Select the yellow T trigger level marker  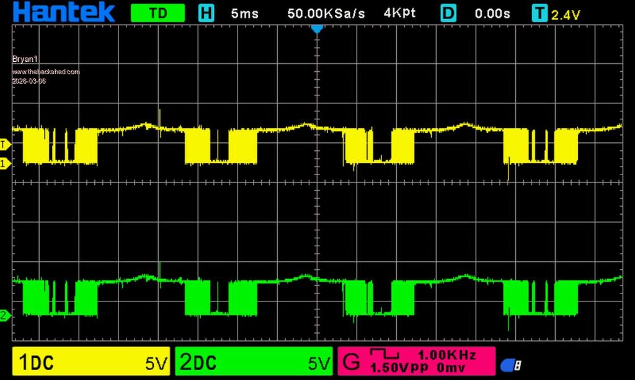[5, 144]
